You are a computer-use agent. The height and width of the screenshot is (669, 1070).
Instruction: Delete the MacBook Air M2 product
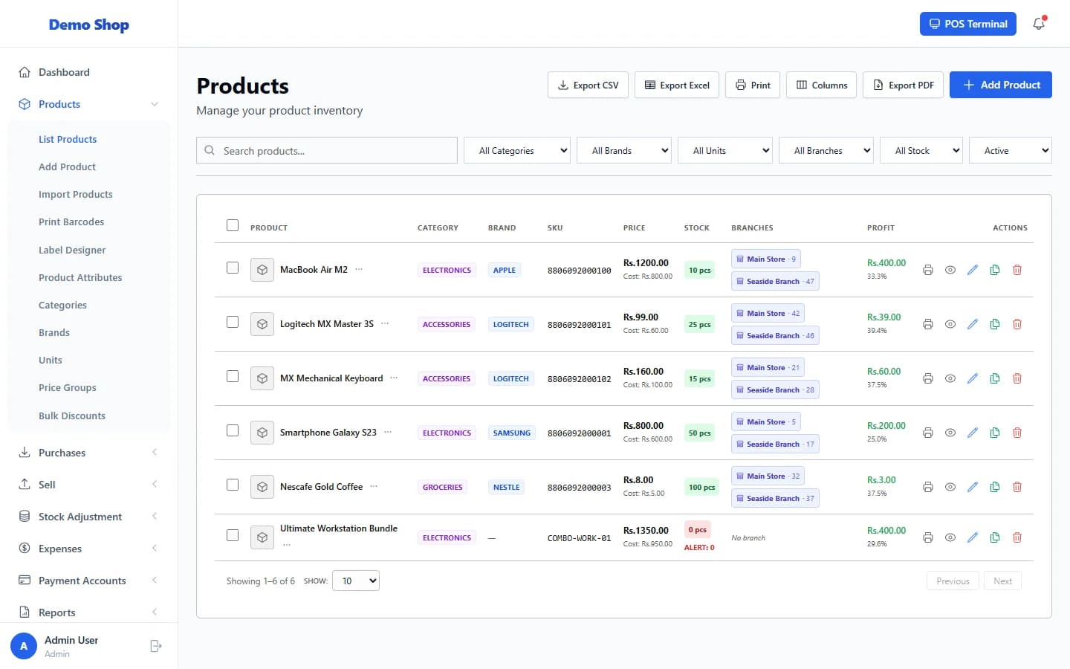(1017, 270)
